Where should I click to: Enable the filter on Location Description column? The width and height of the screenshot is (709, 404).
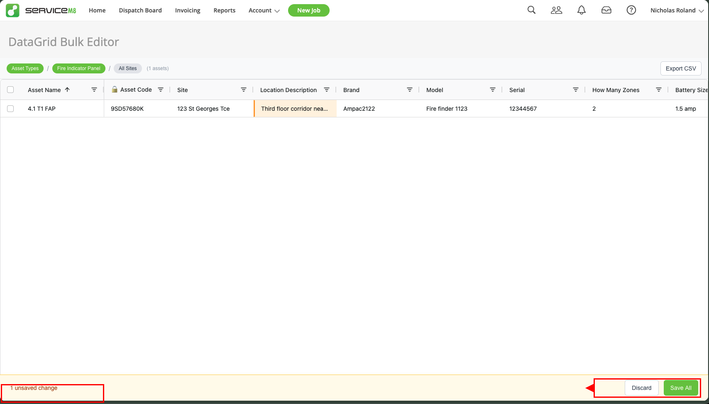[326, 89]
